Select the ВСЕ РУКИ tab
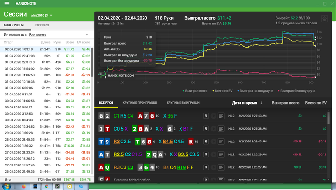 click(106, 103)
